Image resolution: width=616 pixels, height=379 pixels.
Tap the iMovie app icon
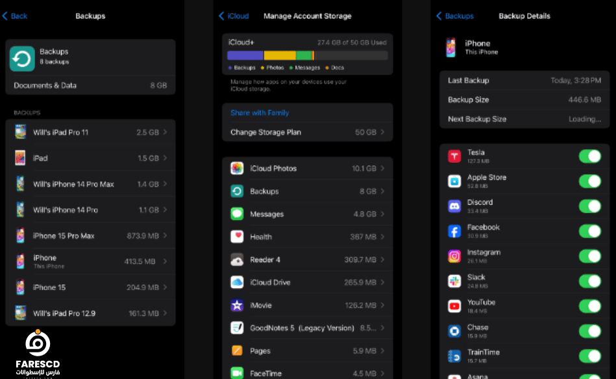pyautogui.click(x=237, y=305)
